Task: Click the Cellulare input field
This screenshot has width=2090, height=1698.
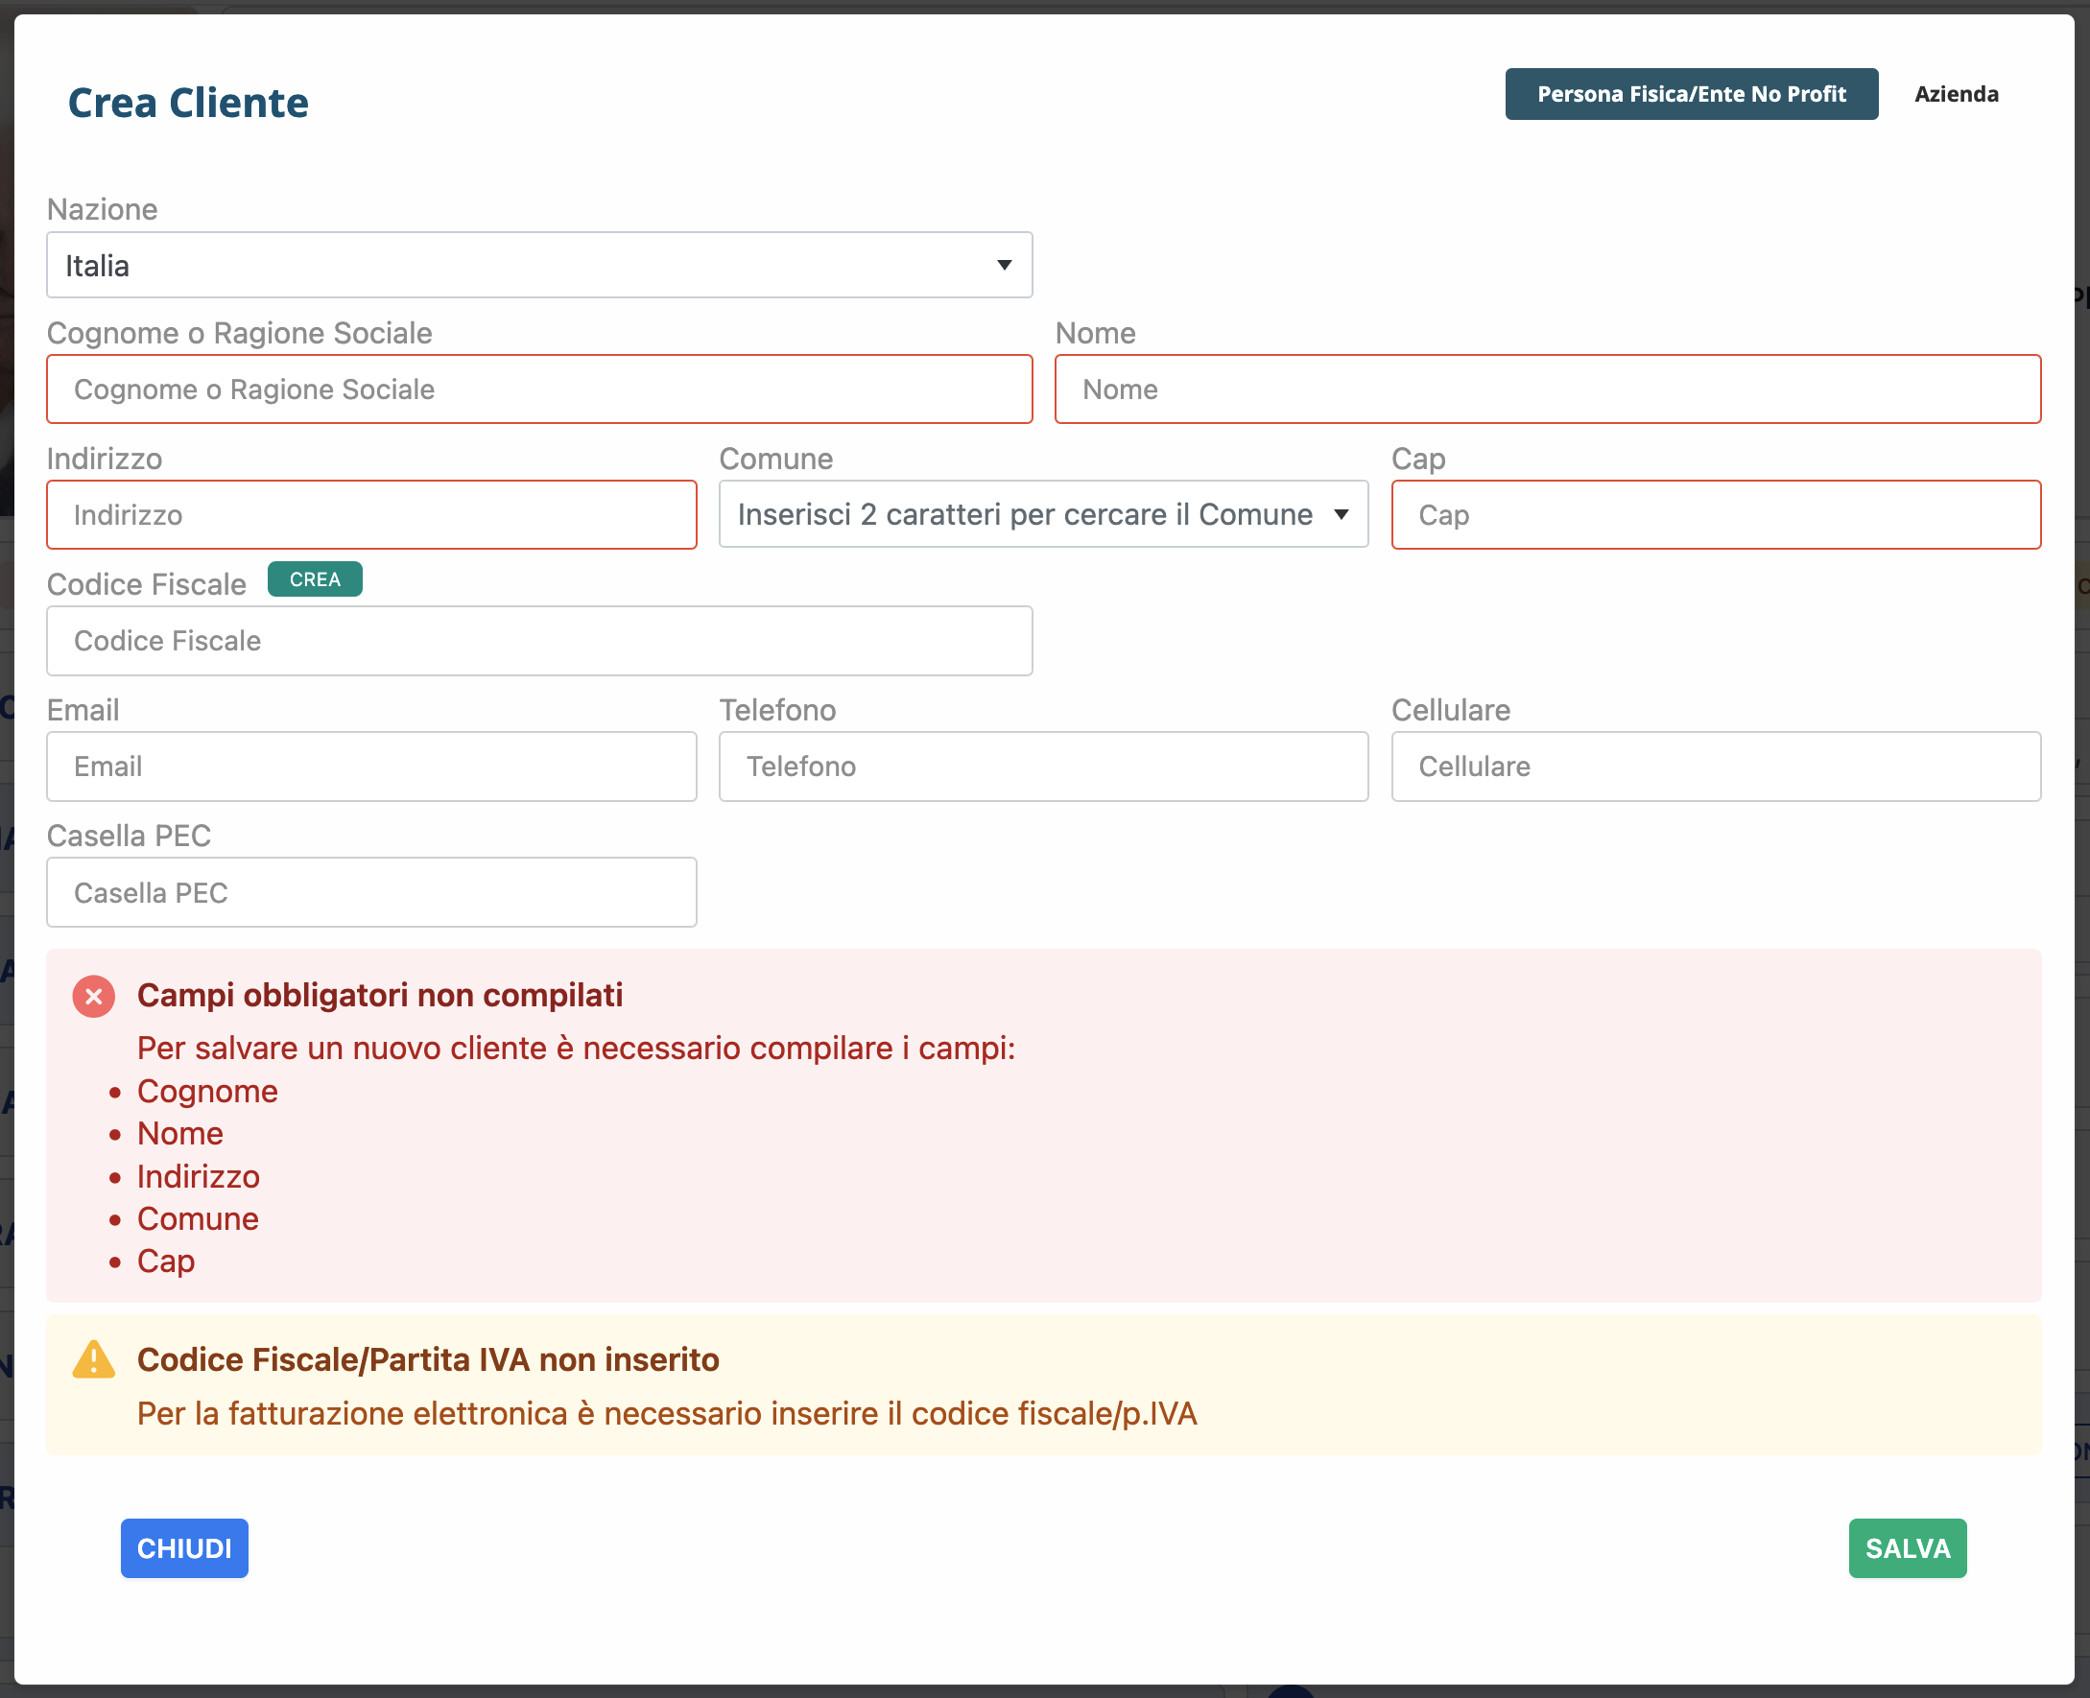Action: (x=1715, y=766)
